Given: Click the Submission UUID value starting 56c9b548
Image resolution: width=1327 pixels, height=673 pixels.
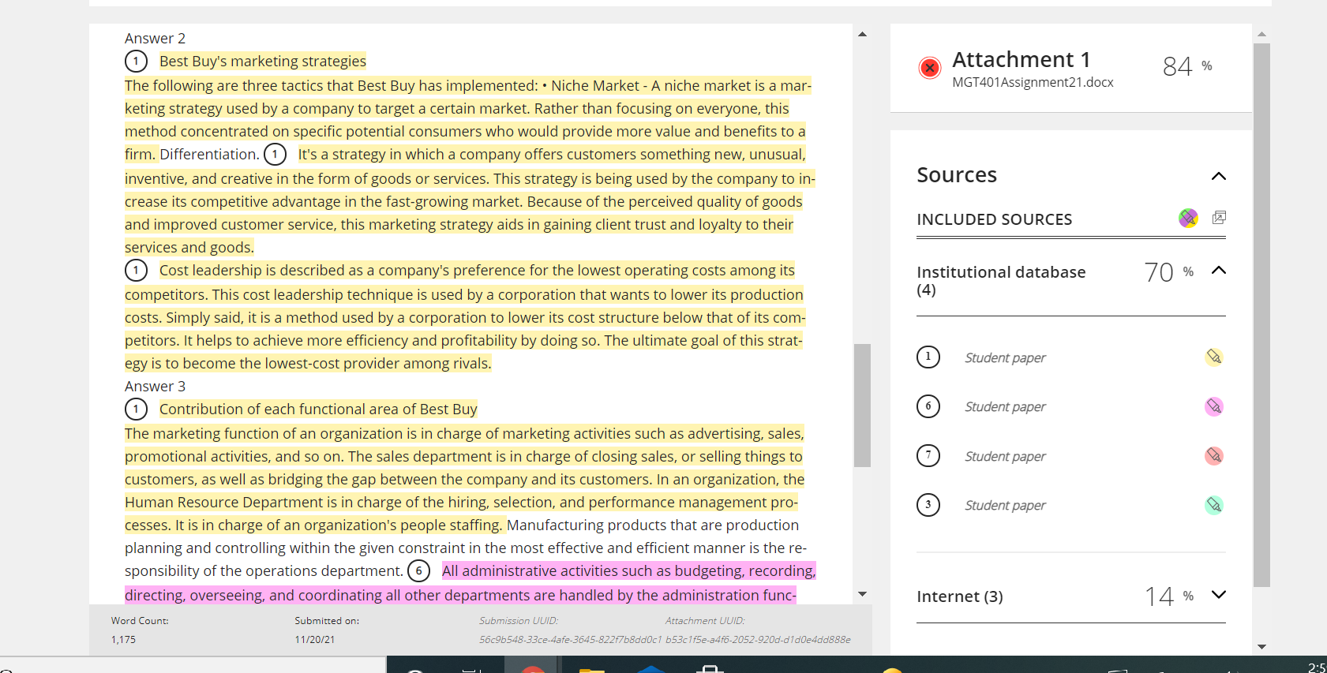Looking at the screenshot, I should (x=571, y=640).
